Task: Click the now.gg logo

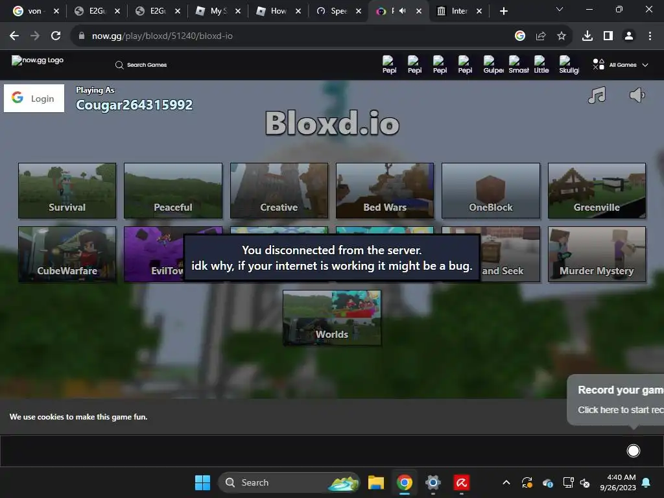Action: tap(37, 60)
